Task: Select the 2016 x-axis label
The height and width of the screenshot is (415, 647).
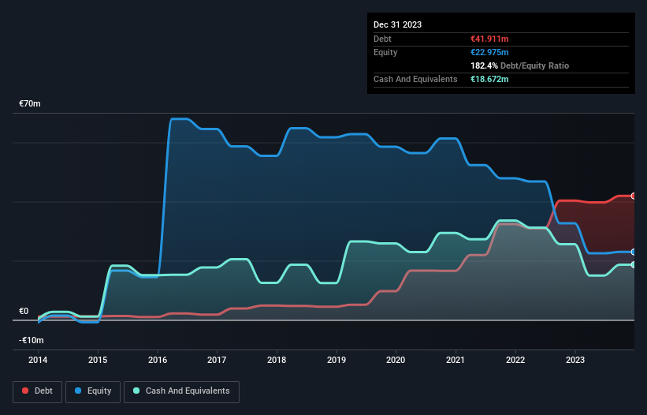Action: 158,360
